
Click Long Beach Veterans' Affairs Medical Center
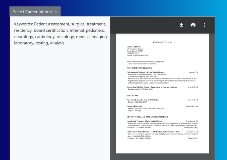145,121
